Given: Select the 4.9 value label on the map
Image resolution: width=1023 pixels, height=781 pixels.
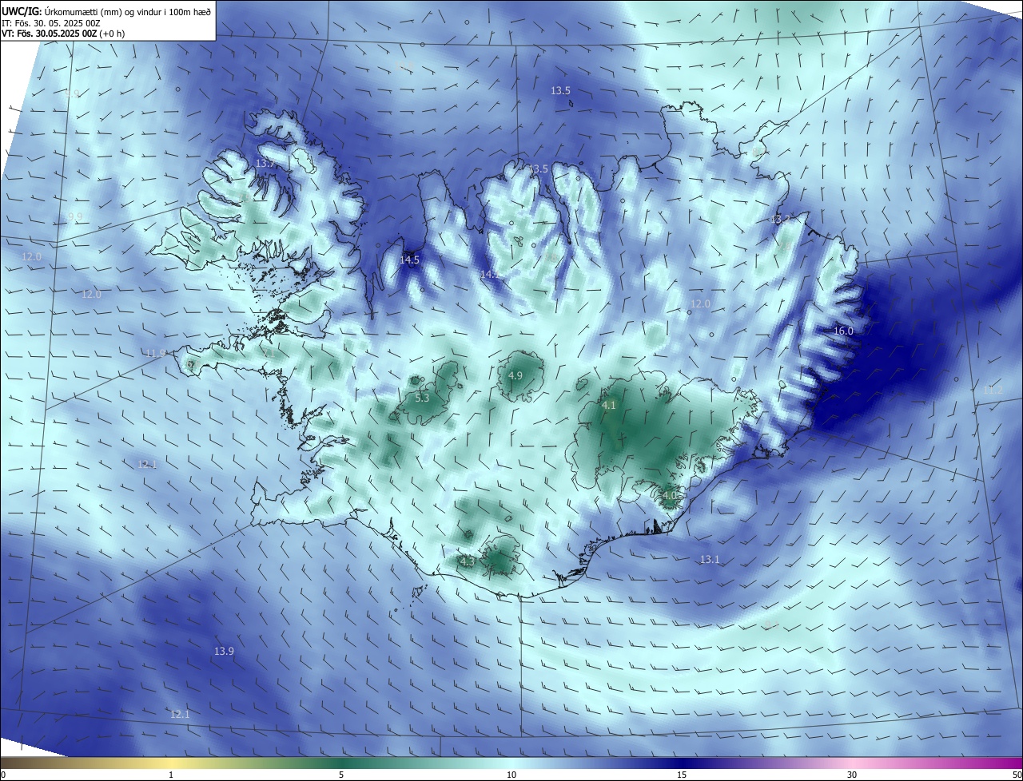Looking at the screenshot, I should click(515, 375).
